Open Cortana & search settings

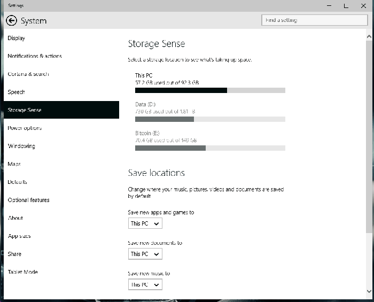(x=28, y=74)
